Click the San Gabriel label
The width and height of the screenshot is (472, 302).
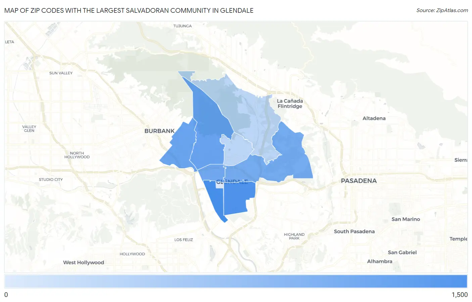click(402, 252)
